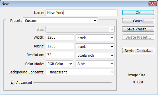
Task: Click the Color Mode label
Action: (35, 64)
